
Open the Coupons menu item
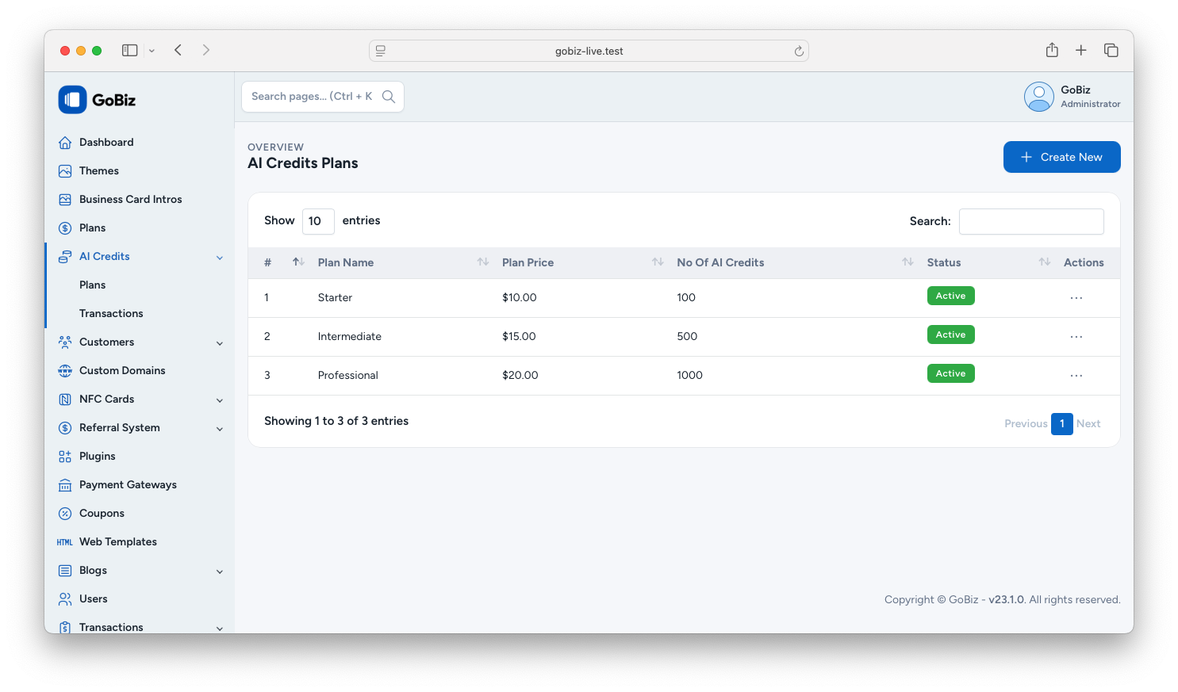tap(102, 514)
